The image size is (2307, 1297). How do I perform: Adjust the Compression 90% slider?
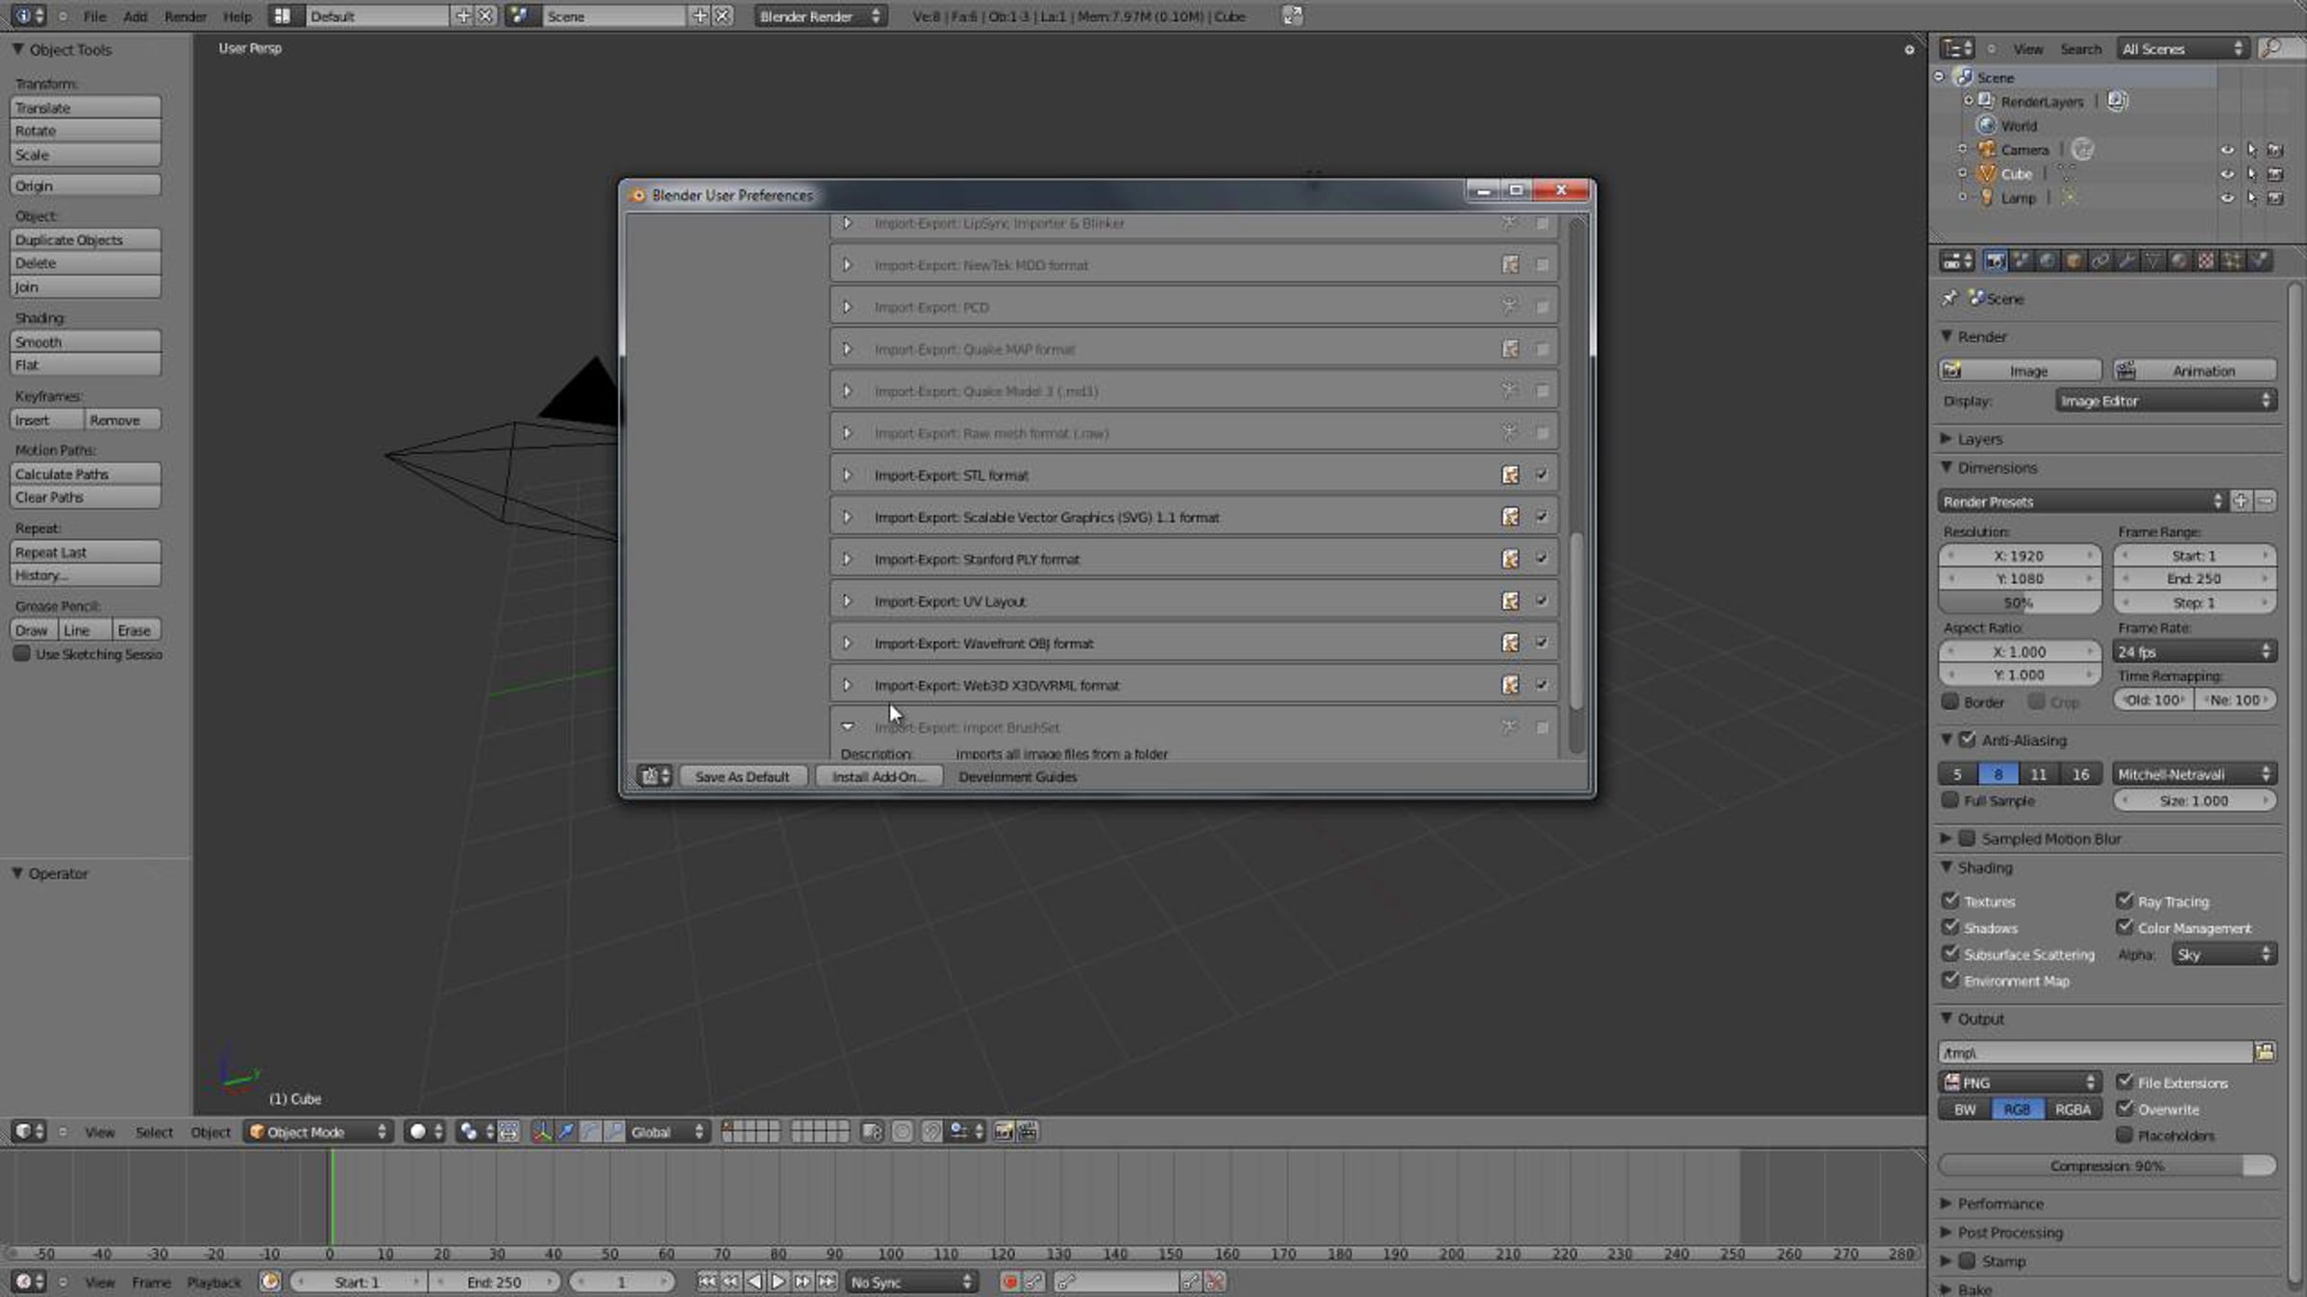(x=2107, y=1165)
